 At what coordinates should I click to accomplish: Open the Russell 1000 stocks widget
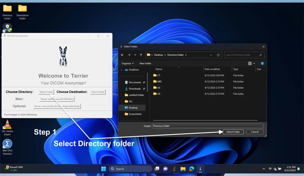(13, 169)
